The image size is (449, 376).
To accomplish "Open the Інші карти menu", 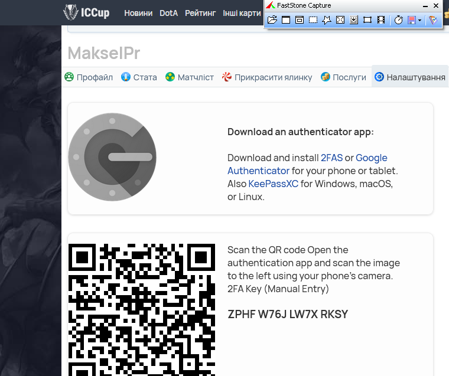I will tap(242, 13).
